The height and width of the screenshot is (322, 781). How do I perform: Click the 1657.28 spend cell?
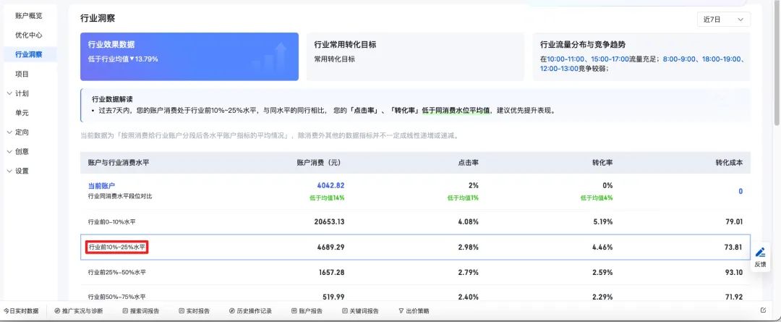[x=331, y=273]
